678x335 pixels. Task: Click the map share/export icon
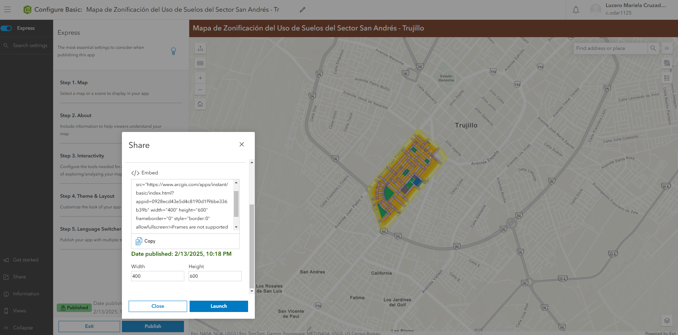(x=200, y=48)
